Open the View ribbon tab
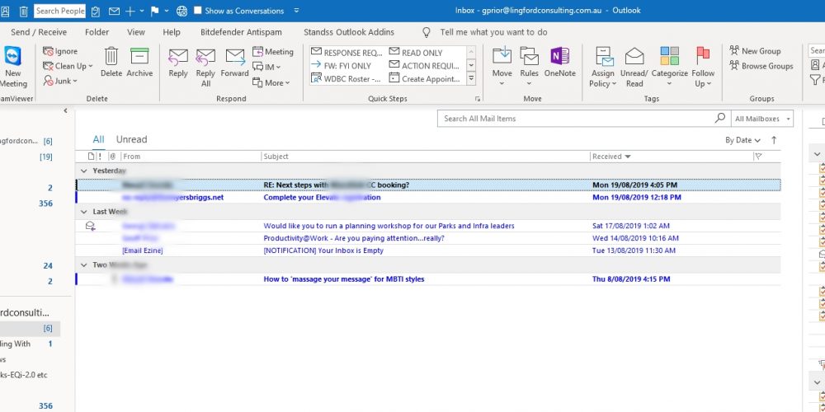This screenshot has height=412, width=825. coord(136,32)
